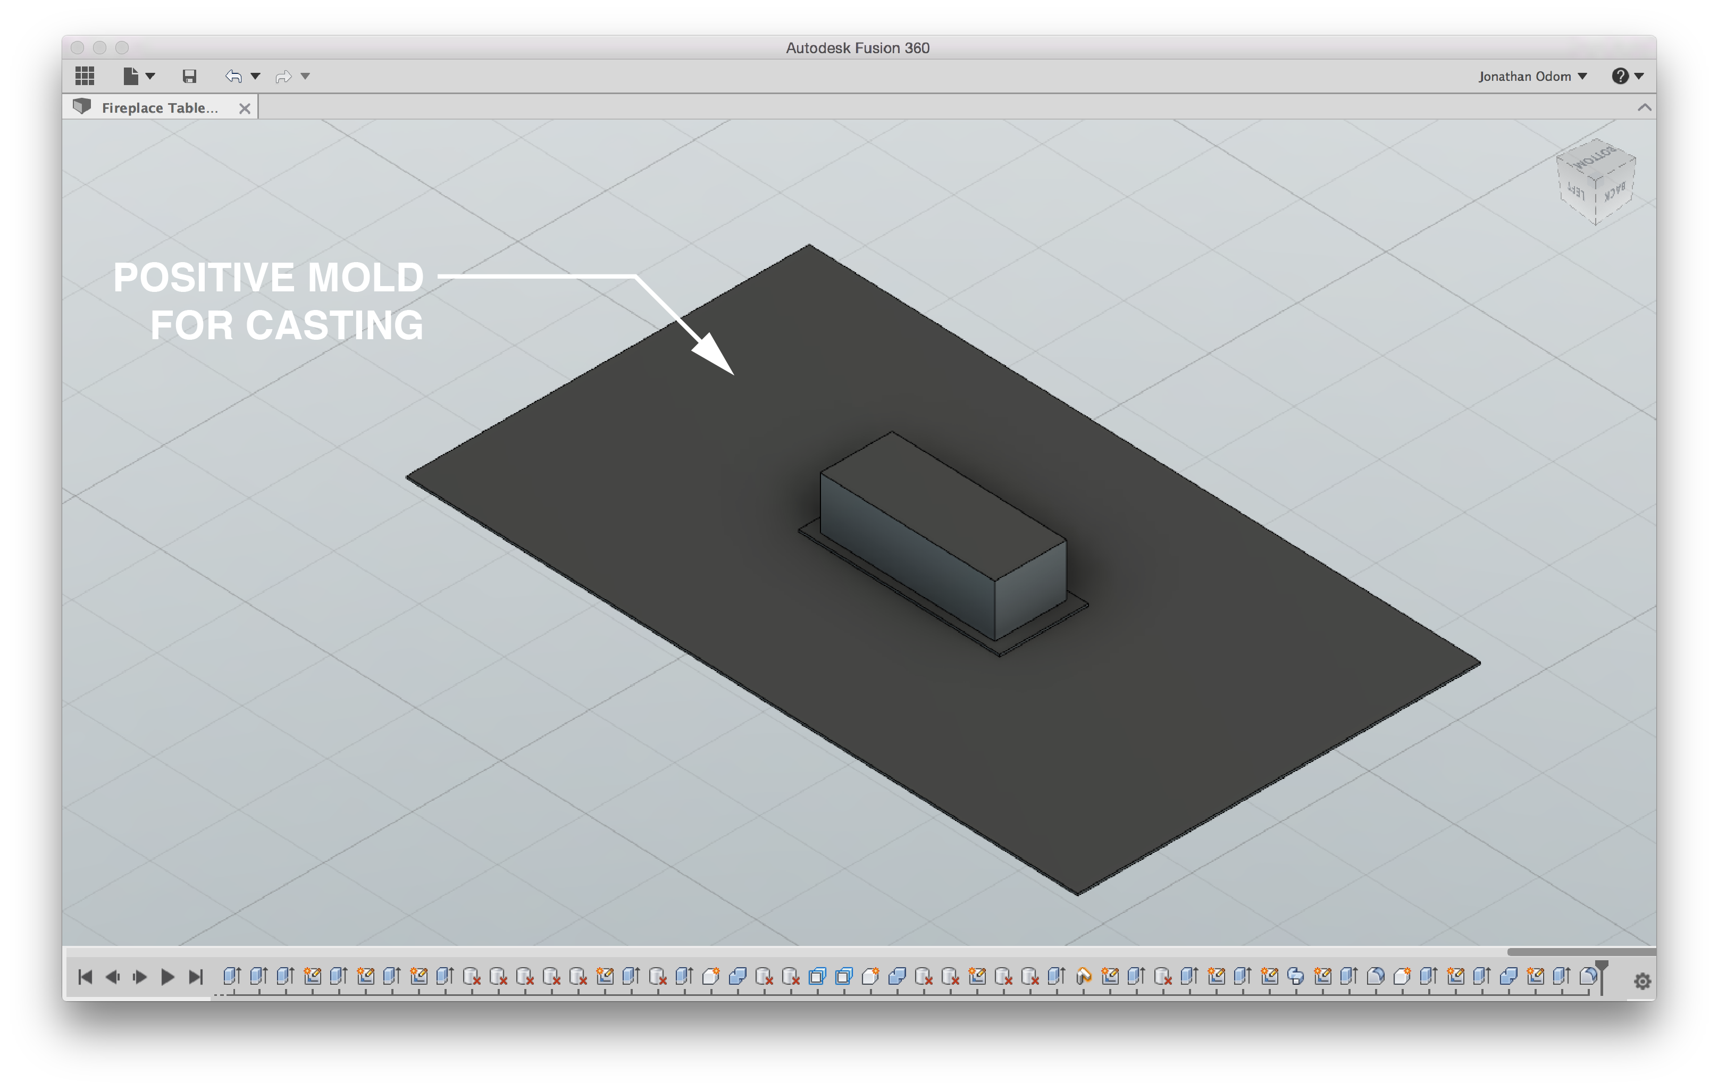Screen dimensions: 1718x1090
Task: Close the Fireplace Table tab
Action: tap(245, 108)
